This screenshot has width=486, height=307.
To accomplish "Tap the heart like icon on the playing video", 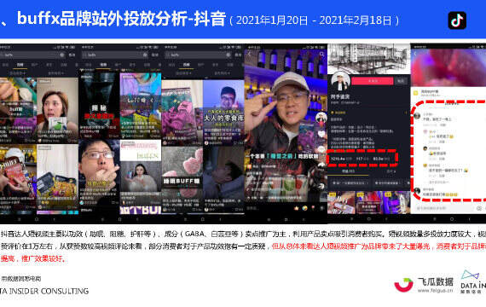I will 321,134.
